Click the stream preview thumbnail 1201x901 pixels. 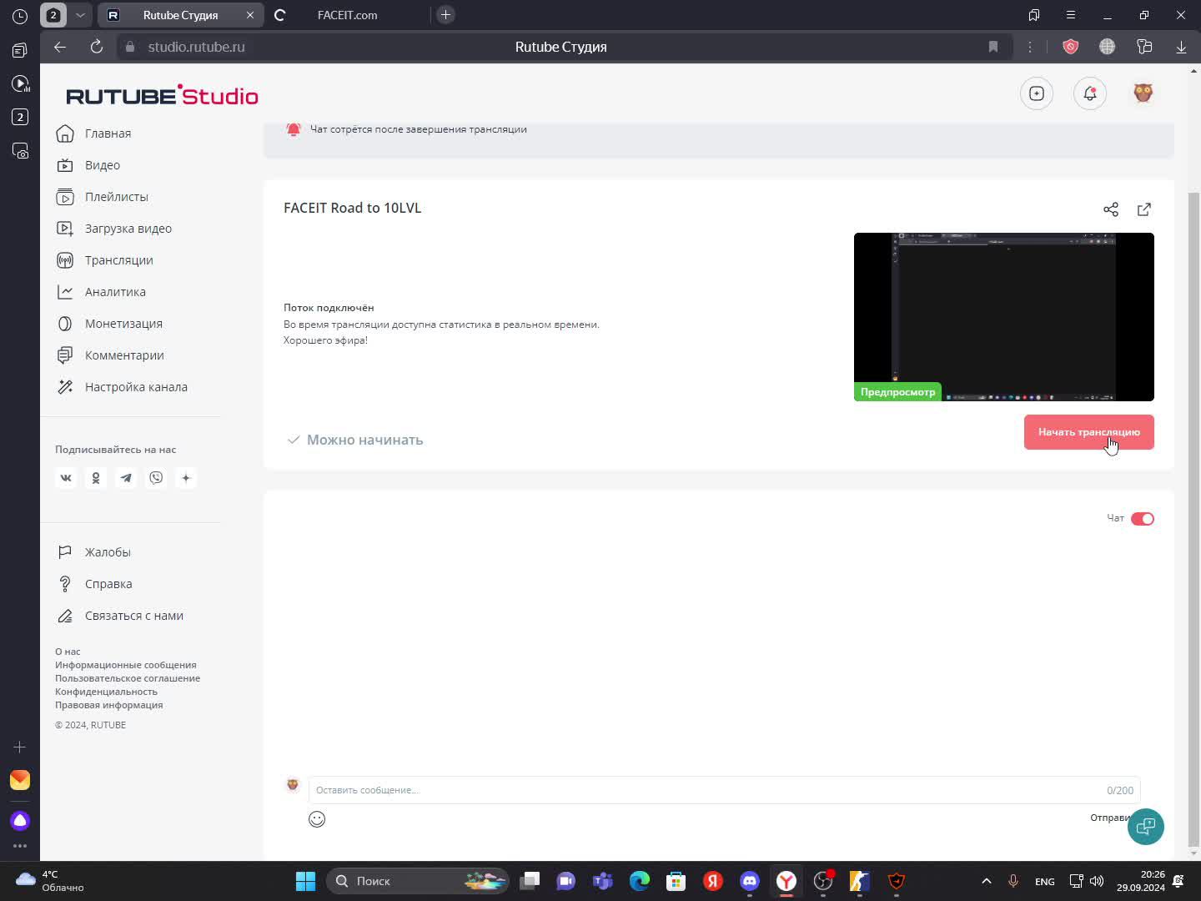(x=1004, y=317)
